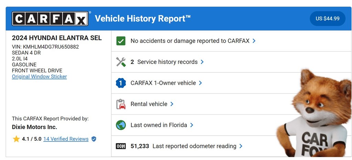This screenshot has width=352, height=160.
Task: Click the US $44.99 price button
Action: click(327, 19)
